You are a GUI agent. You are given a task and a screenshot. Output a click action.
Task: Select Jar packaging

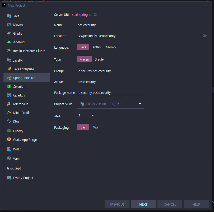(x=83, y=127)
